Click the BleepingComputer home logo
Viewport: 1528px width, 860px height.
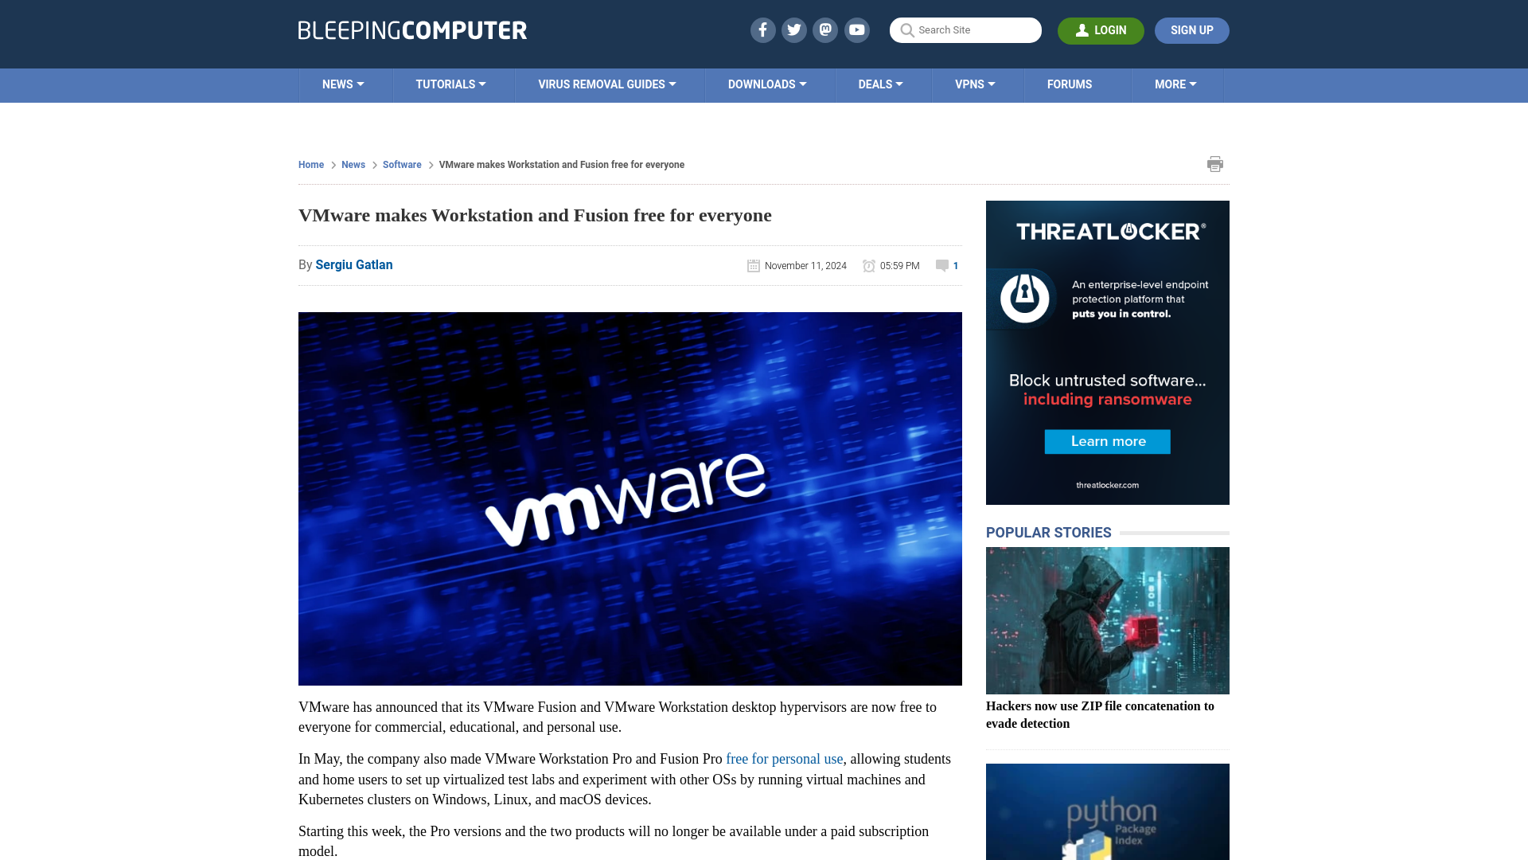(x=412, y=30)
